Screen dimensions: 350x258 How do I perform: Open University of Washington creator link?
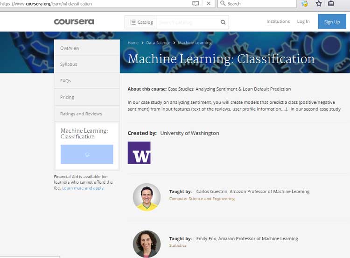[189, 133]
